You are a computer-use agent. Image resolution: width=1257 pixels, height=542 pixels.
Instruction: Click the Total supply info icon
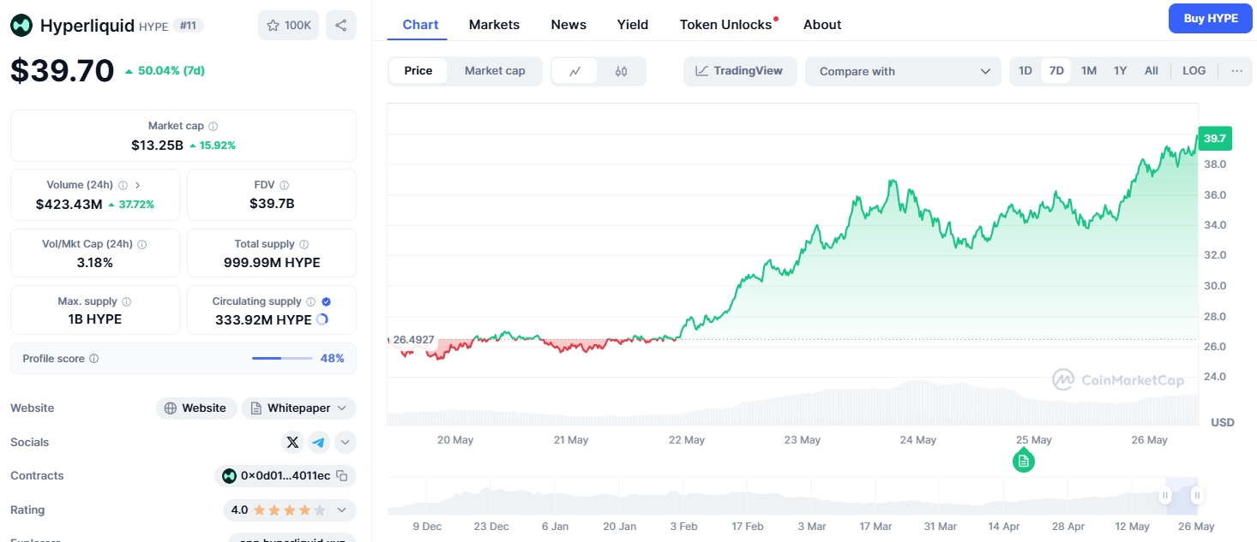tap(304, 244)
